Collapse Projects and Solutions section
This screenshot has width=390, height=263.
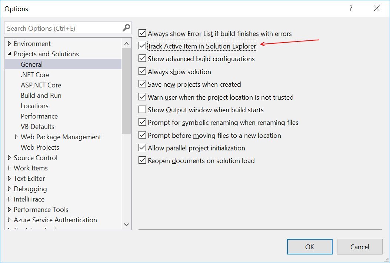point(9,54)
